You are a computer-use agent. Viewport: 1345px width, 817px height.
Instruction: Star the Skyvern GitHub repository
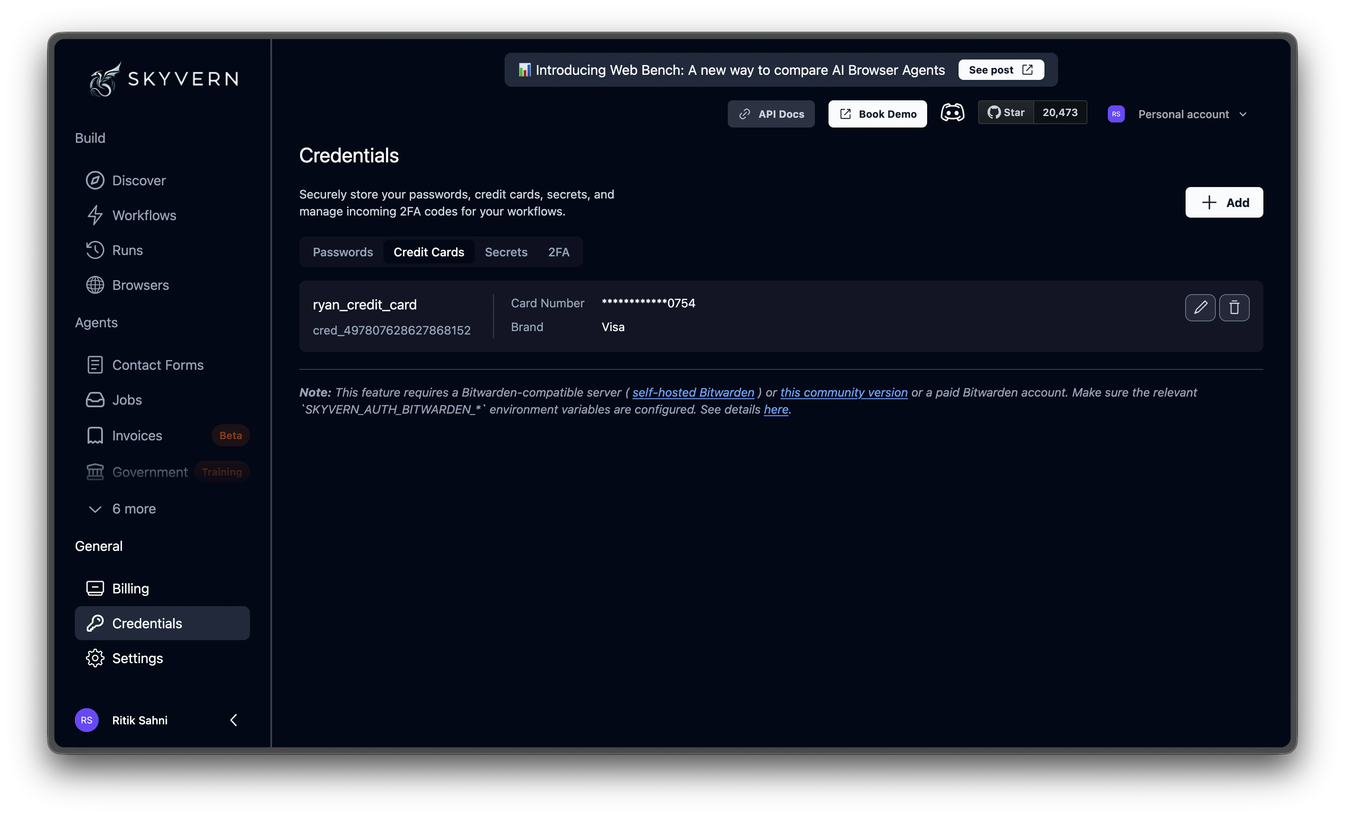(x=1007, y=112)
